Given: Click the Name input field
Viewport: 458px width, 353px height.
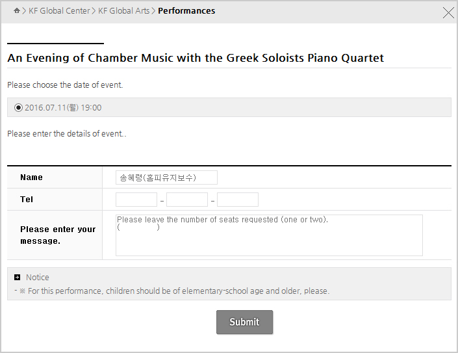Looking at the screenshot, I should pyautogui.click(x=166, y=177).
